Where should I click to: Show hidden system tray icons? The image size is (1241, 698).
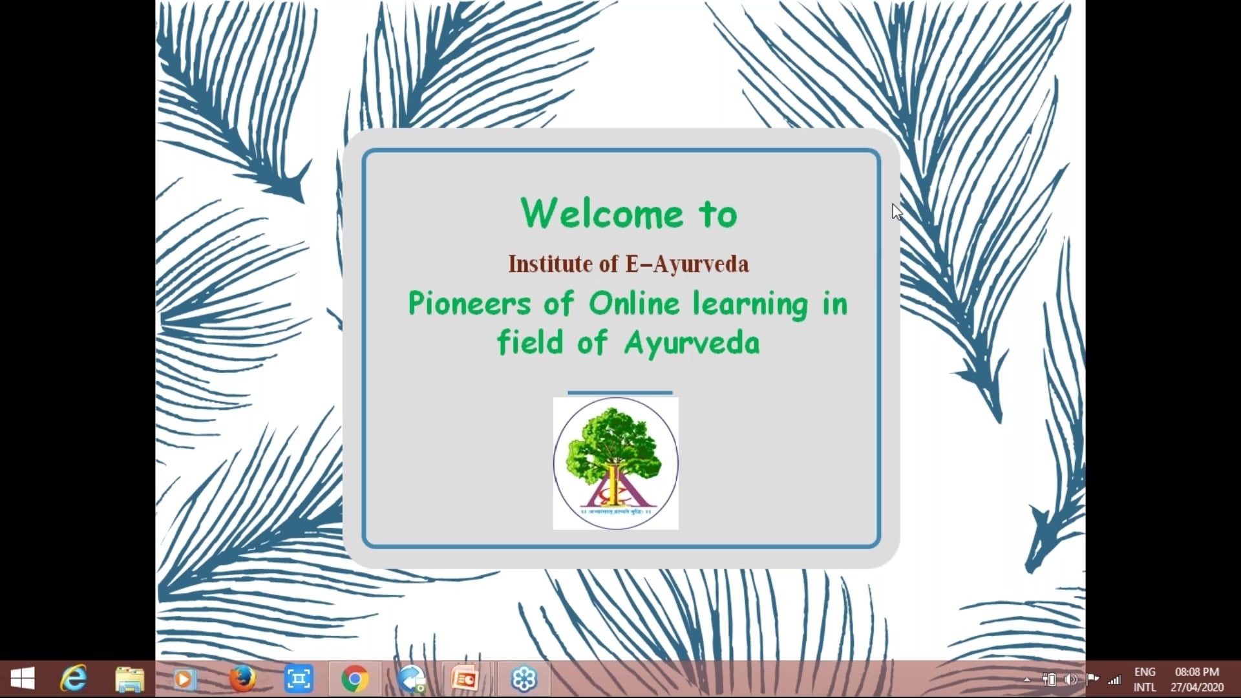[1027, 680]
